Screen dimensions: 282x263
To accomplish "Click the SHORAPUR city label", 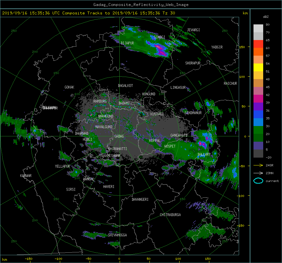I will pyautogui.click(x=193, y=63).
